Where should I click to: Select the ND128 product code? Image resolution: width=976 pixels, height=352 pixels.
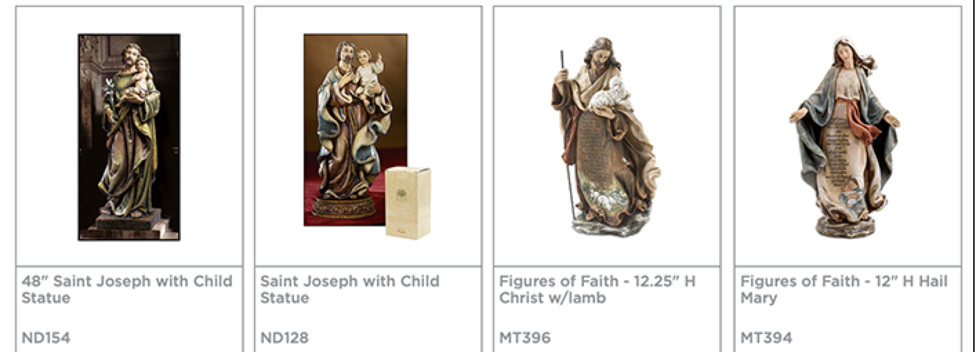(284, 338)
